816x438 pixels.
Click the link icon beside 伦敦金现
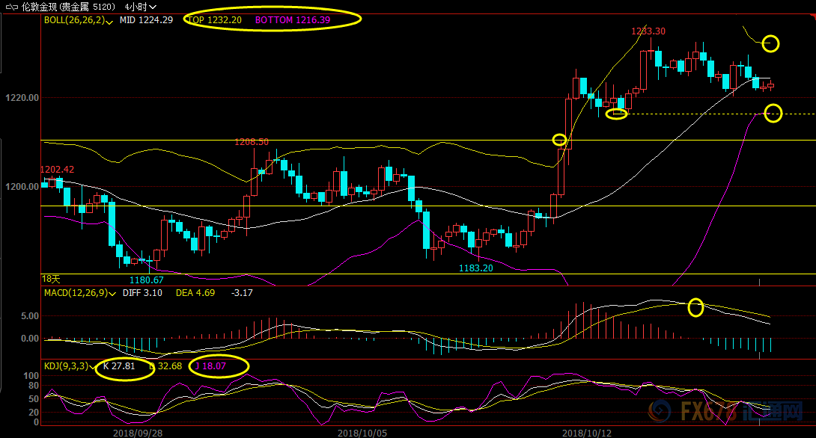[x=13, y=7]
